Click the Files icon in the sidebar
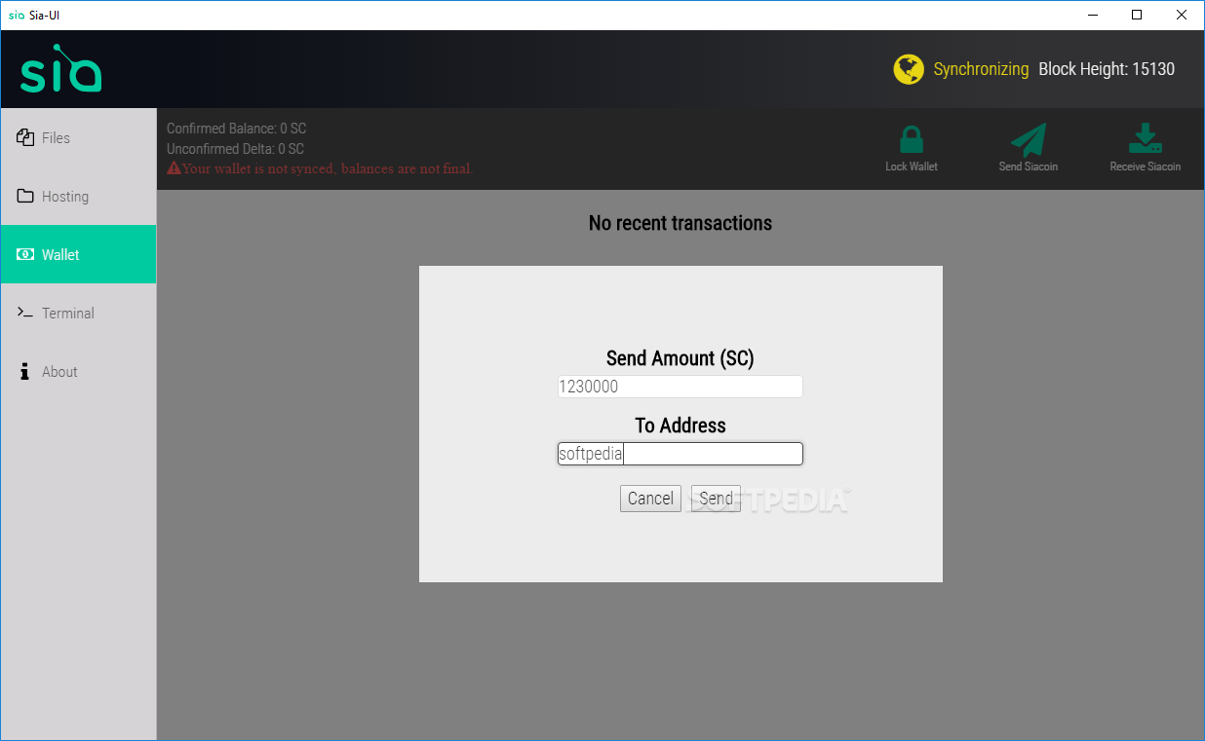Viewport: 1205px width, 741px height. click(25, 137)
